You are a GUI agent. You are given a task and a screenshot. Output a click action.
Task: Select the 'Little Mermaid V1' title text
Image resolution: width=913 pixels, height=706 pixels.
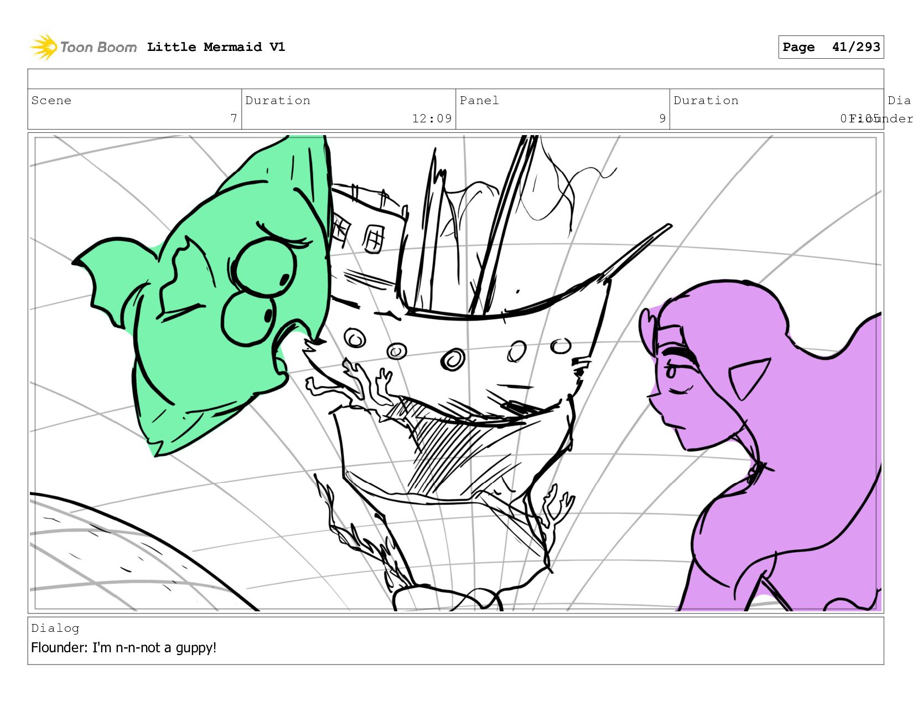point(216,47)
